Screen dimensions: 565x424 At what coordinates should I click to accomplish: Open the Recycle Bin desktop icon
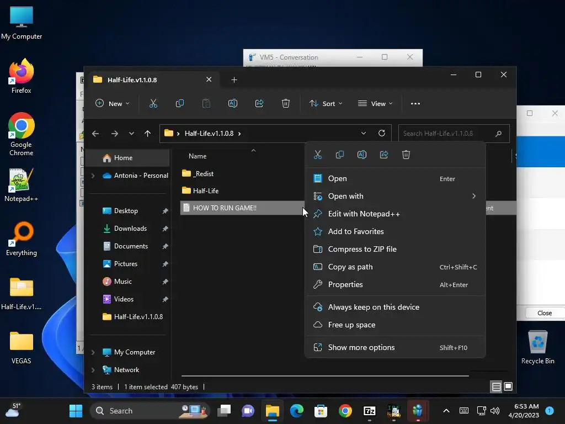(537, 347)
